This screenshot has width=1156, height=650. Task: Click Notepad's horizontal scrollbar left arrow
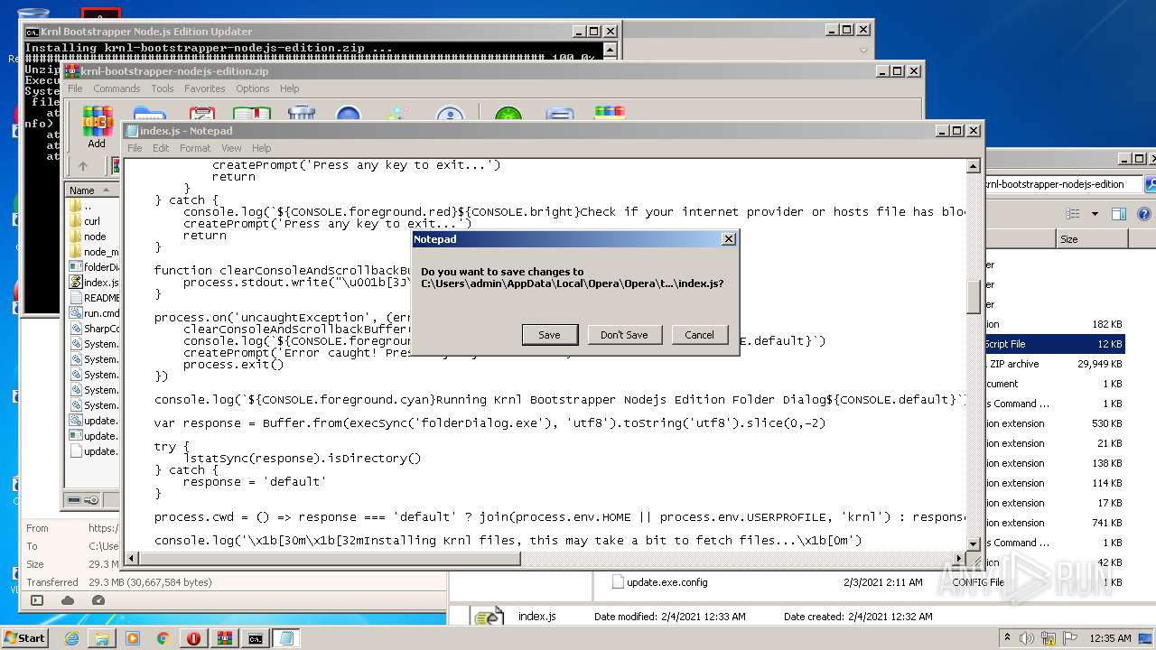coord(130,559)
